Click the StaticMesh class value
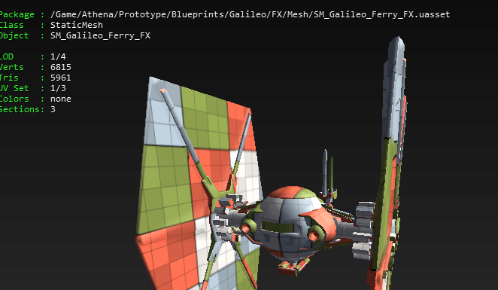This screenshot has height=290, width=498. click(77, 25)
